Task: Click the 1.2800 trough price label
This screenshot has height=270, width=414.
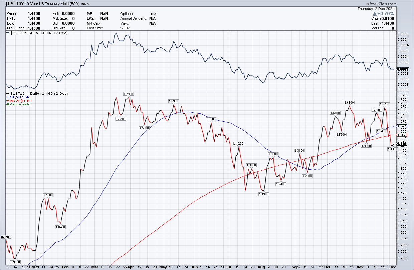Action: tap(307, 176)
